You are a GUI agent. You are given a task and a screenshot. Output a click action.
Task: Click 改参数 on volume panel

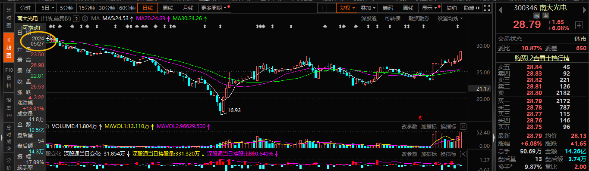coord(409,127)
